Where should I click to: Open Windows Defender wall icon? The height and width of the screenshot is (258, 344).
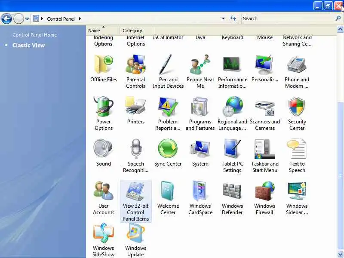click(x=232, y=191)
